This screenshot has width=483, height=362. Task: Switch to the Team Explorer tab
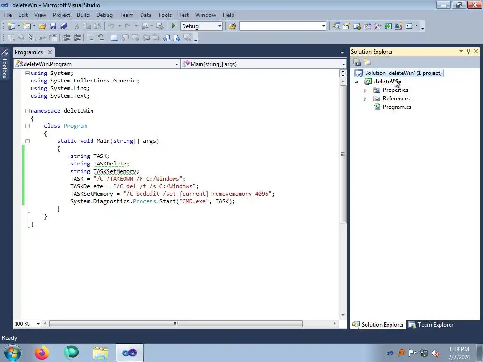pyautogui.click(x=431, y=325)
